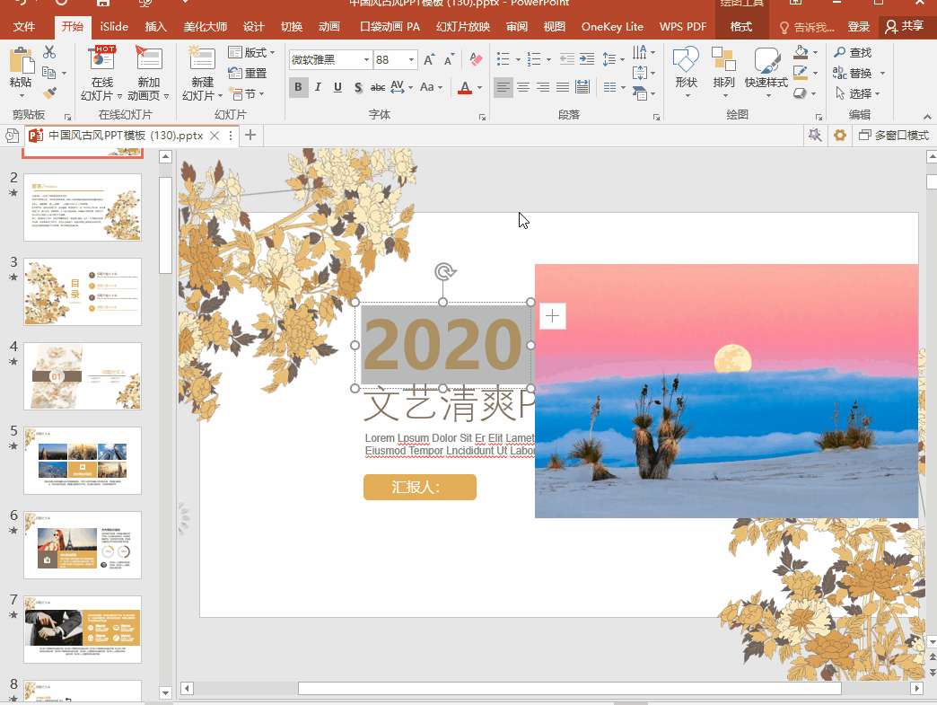Image resolution: width=937 pixels, height=705 pixels.
Task: Click the bullet list icon
Action: (x=504, y=58)
